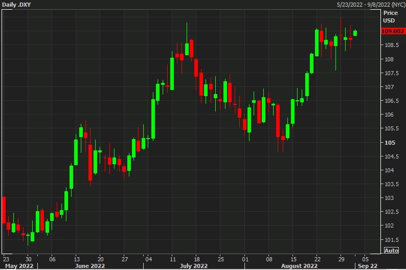Select the current price label 109.002
The height and width of the screenshot is (270, 406).
pyautogui.click(x=393, y=31)
